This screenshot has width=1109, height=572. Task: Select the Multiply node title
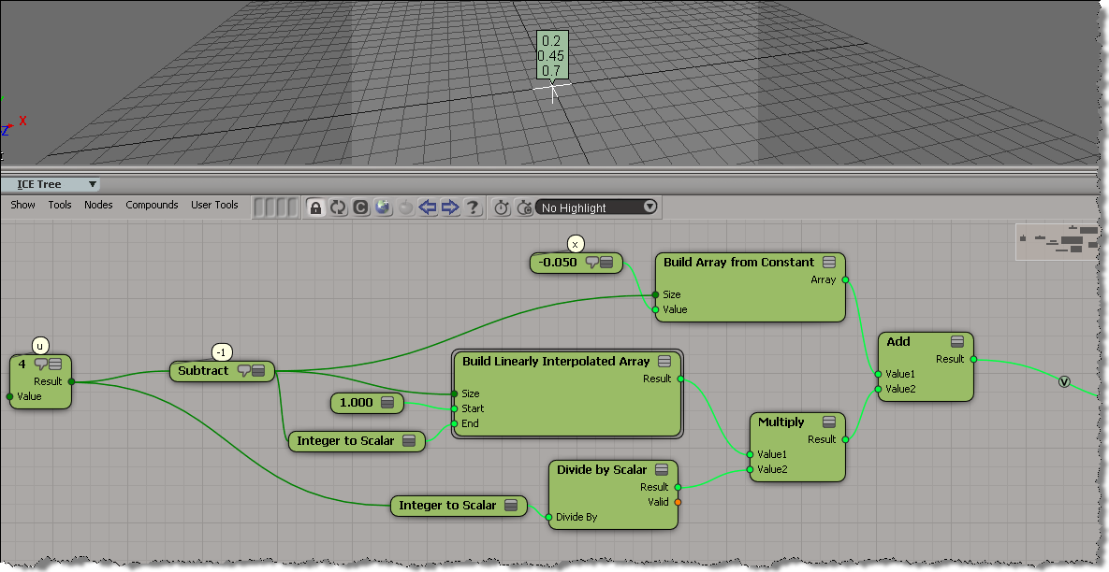point(781,422)
